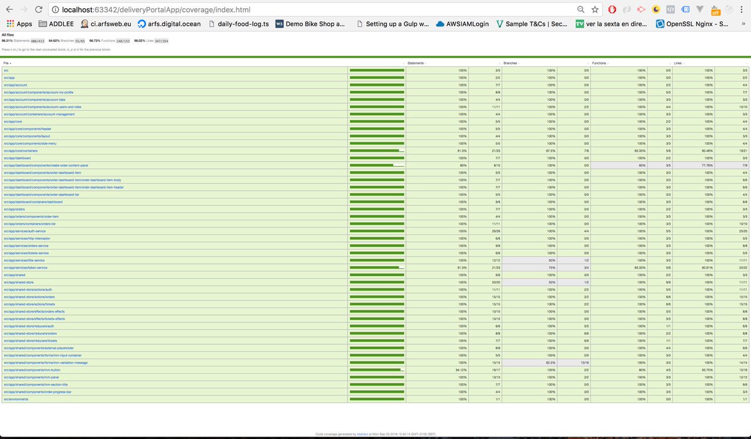Open the account-tabs component link
This screenshot has width=751, height=439.
coord(34,100)
